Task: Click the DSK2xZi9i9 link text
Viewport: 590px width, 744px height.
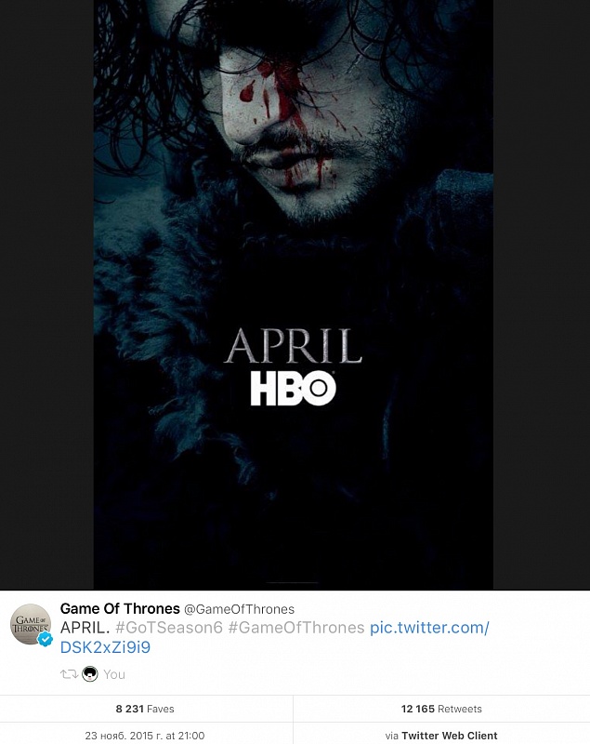Action: pyautogui.click(x=105, y=647)
